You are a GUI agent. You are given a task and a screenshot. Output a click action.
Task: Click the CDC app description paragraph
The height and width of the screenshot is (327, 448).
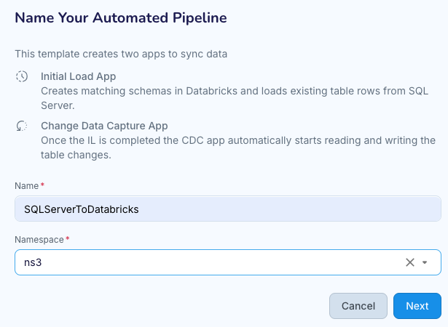click(237, 147)
